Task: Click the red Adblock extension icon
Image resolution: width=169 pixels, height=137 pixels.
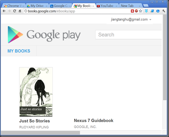Action: pos(136,11)
